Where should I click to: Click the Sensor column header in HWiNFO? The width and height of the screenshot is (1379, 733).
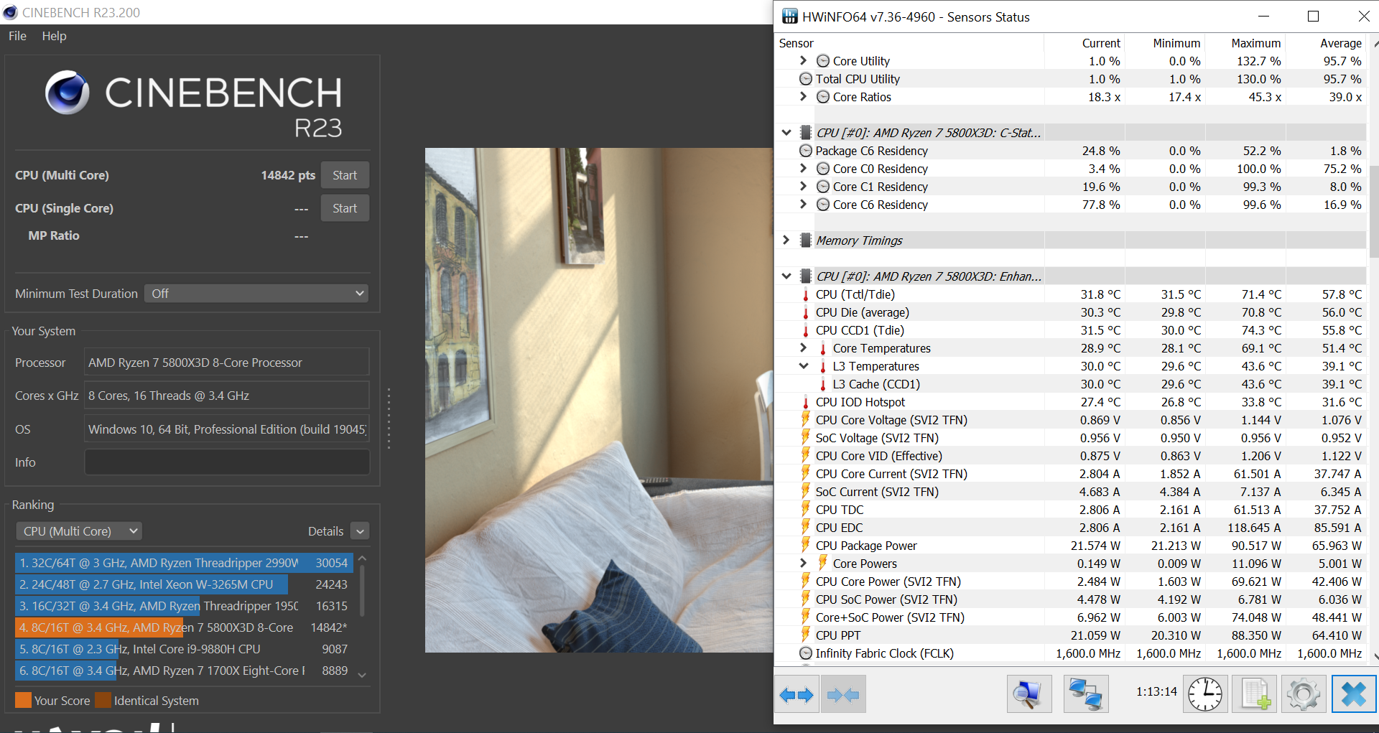pyautogui.click(x=796, y=43)
